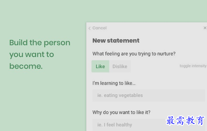Click the 'Build the person' headline line
Screen dimensions: 207x131
(x=40, y=43)
